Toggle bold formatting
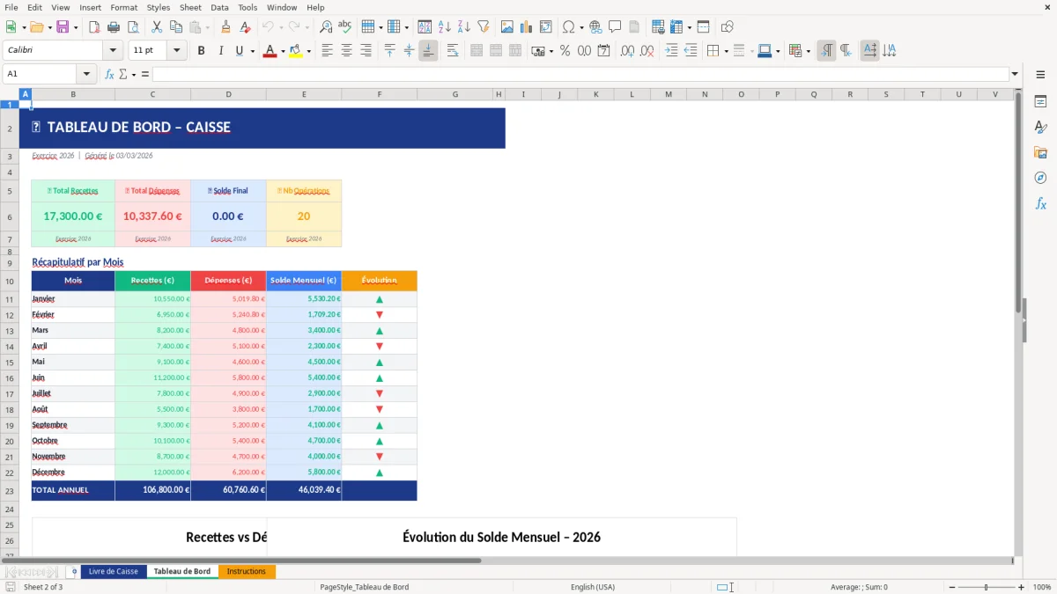 click(x=201, y=50)
